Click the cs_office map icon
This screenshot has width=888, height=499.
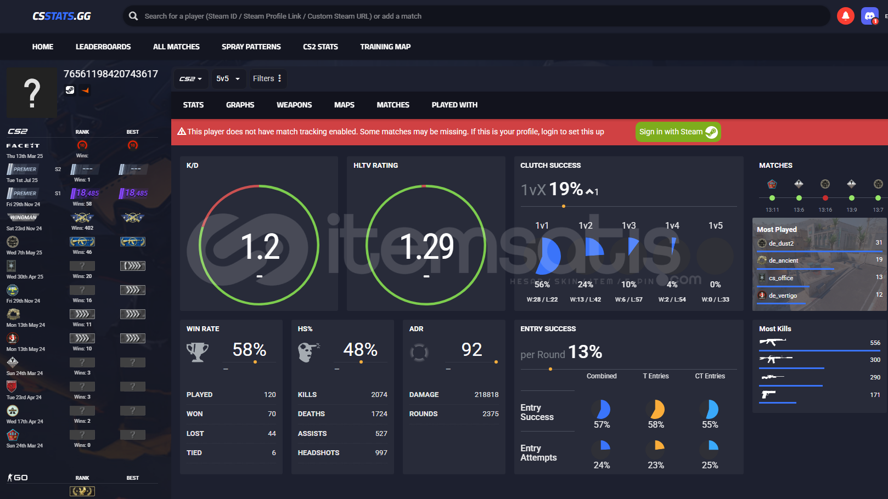(x=762, y=278)
